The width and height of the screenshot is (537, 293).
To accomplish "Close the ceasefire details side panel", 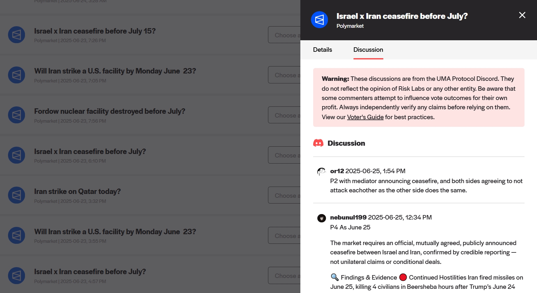I will pyautogui.click(x=522, y=15).
